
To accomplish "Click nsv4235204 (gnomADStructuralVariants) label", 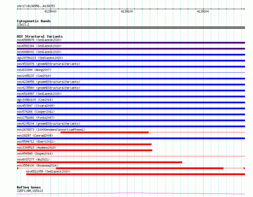I will tap(49, 124).
